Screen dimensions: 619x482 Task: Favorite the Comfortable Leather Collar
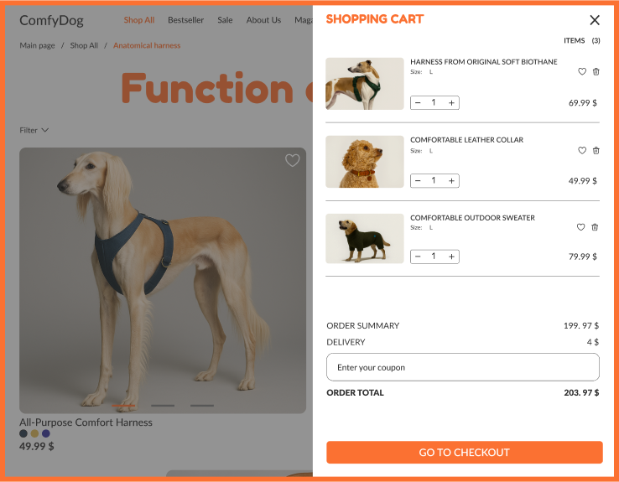[582, 150]
